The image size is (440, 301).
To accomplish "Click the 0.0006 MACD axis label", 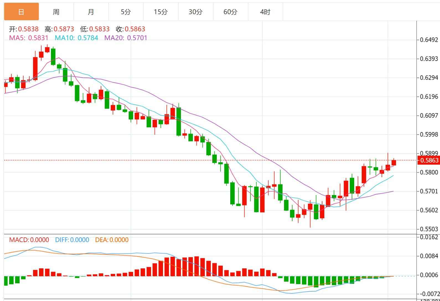I will [x=429, y=275].
